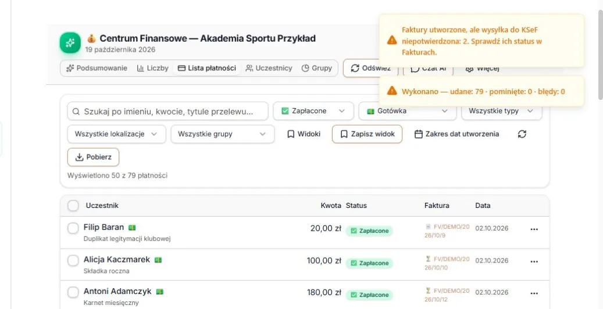Switch to the Liczby tab

coord(152,68)
